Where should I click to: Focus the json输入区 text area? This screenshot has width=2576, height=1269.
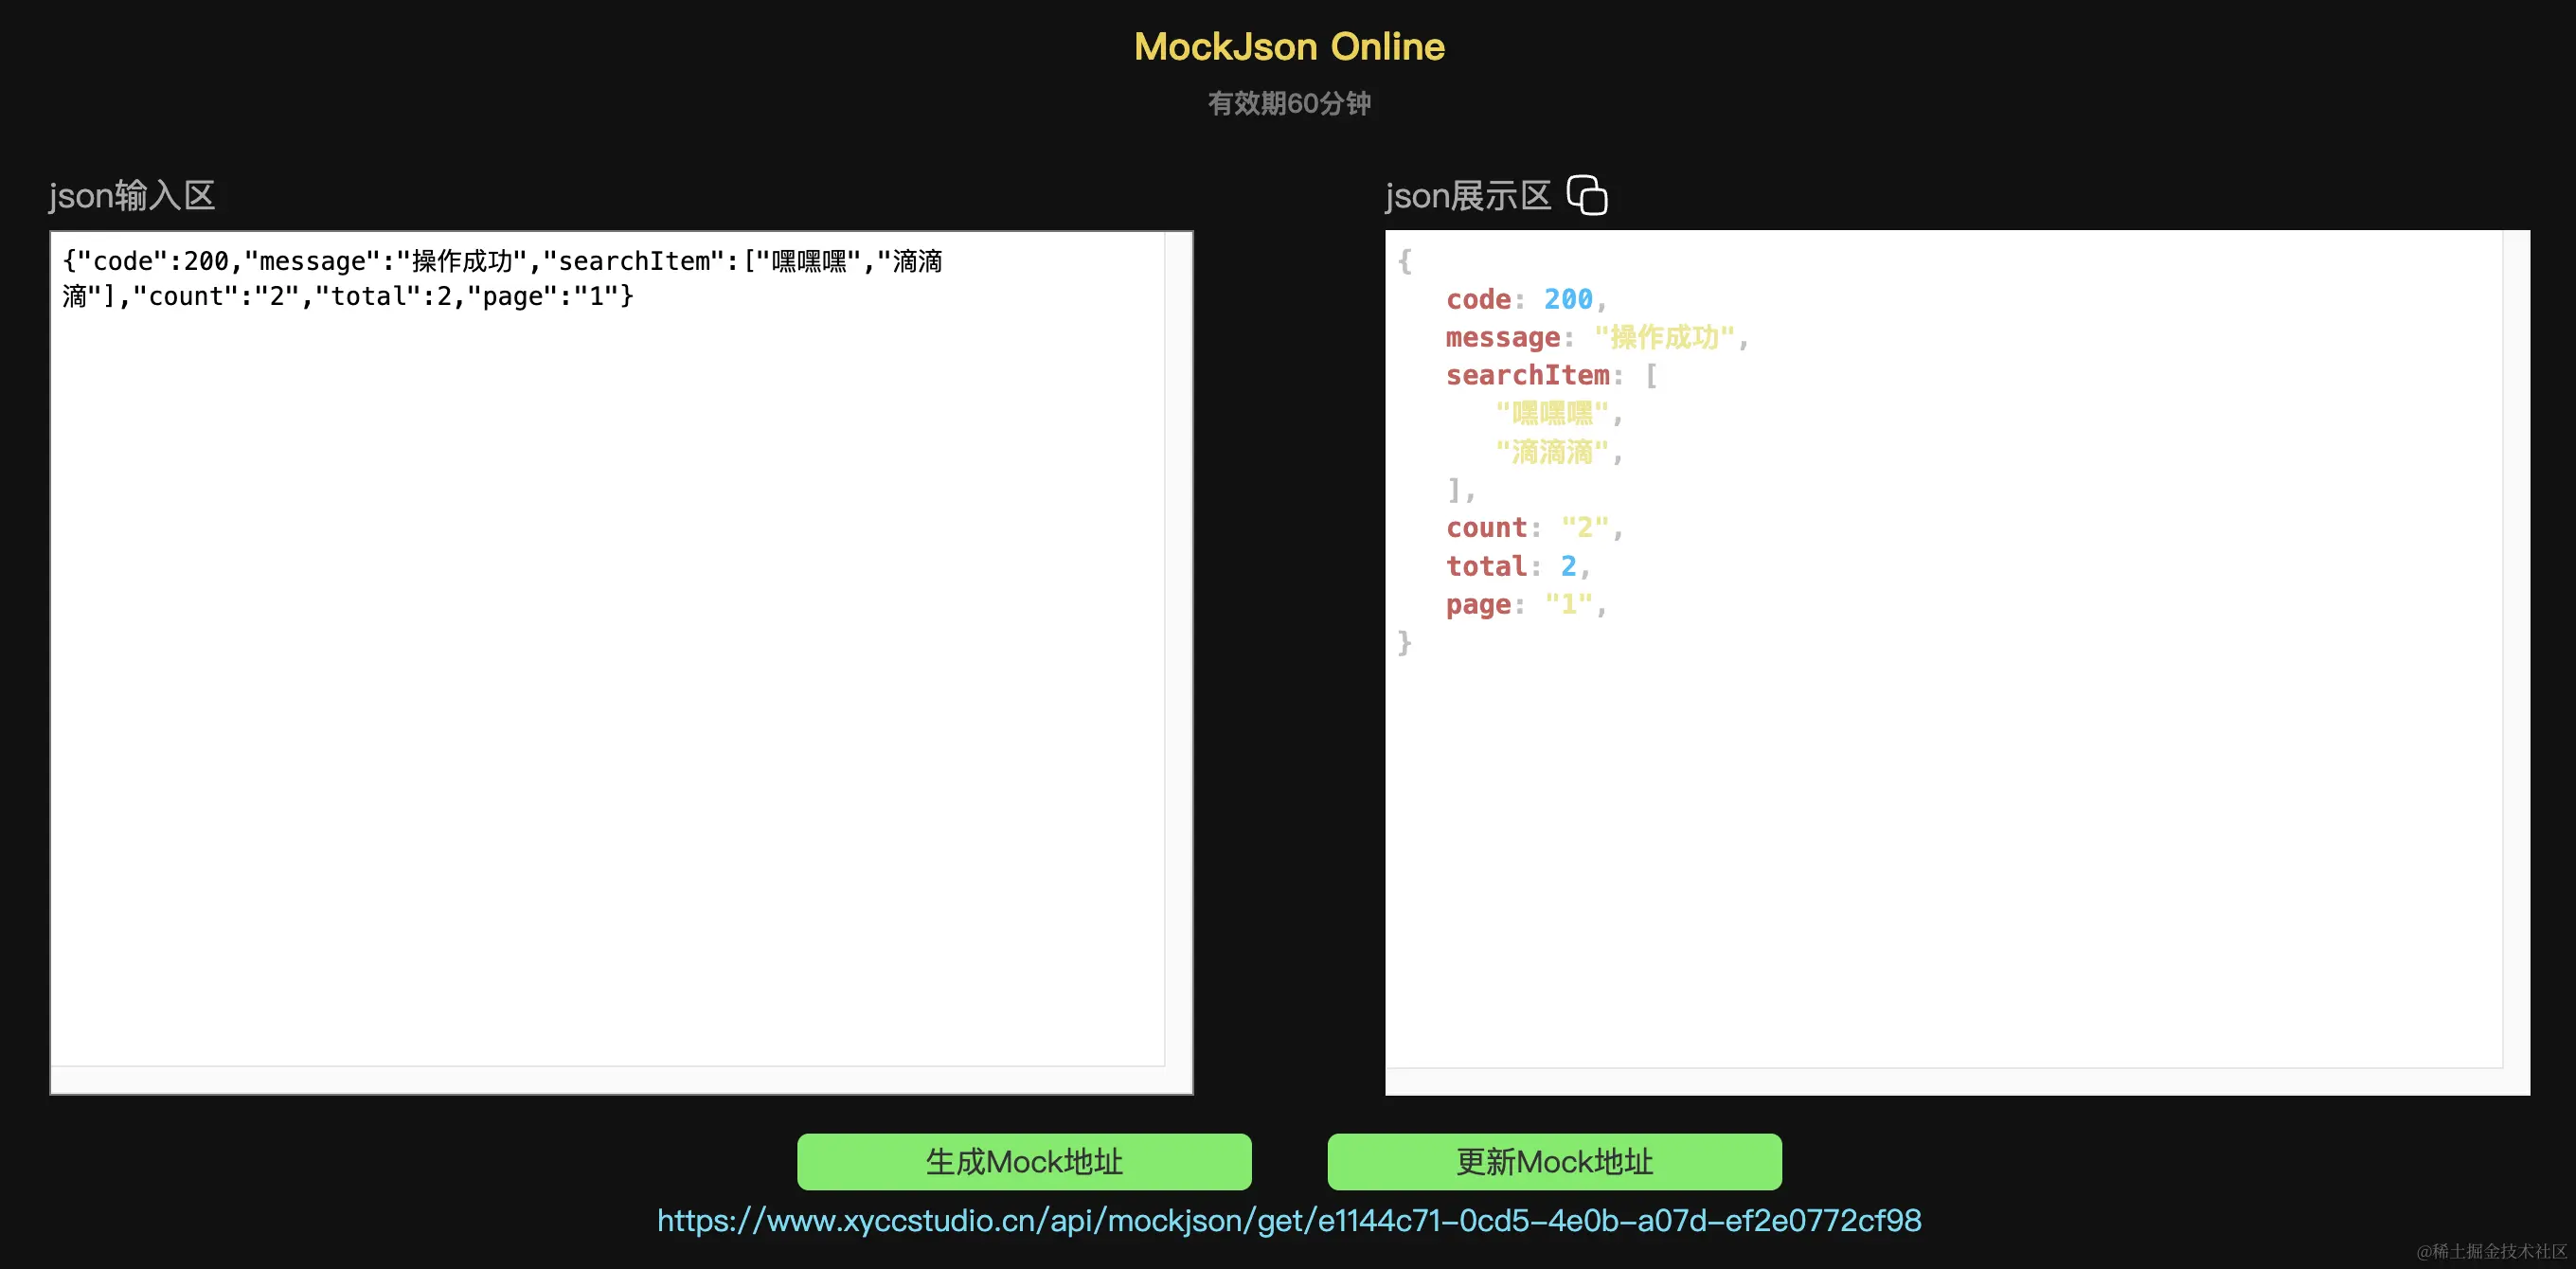click(x=607, y=650)
